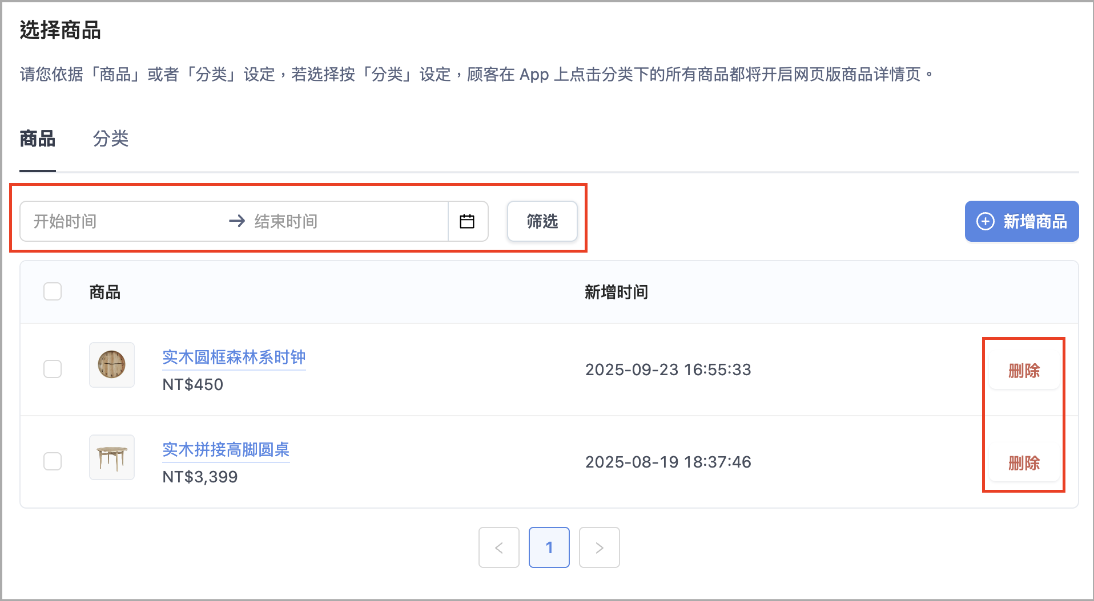1094x601 pixels.
Task: Click the 商品 column header
Action: point(105,292)
